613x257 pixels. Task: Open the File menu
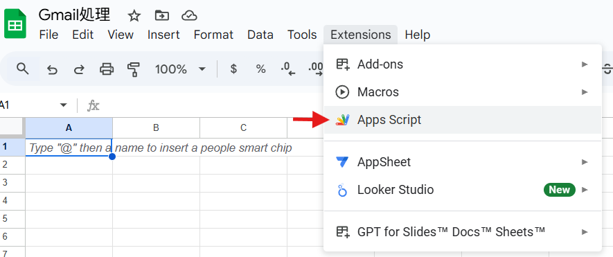(49, 35)
